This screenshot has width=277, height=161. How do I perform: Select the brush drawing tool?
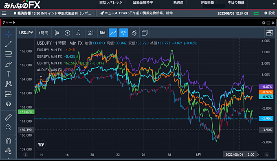click(8, 64)
